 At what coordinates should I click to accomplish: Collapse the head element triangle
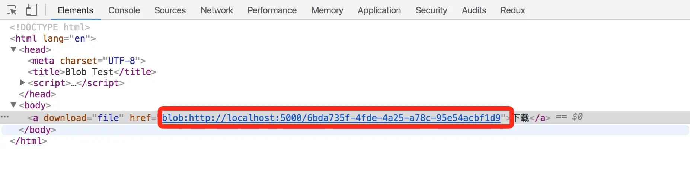point(13,49)
